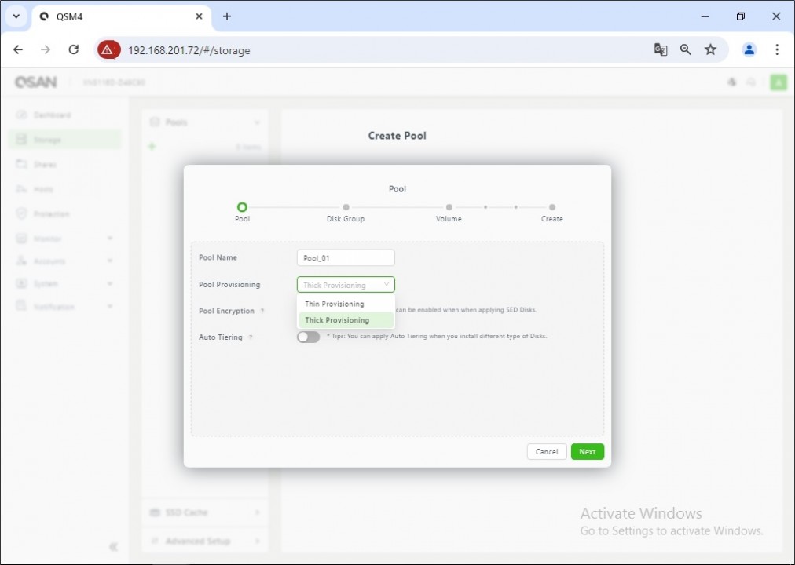The image size is (795, 565).
Task: Open the Chrome three-dot menu
Action: click(777, 49)
